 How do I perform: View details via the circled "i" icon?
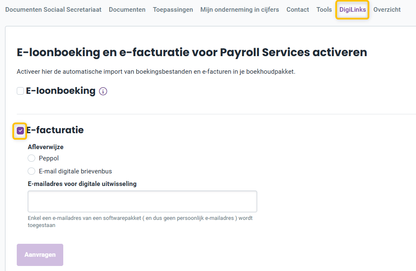pyautogui.click(x=103, y=91)
